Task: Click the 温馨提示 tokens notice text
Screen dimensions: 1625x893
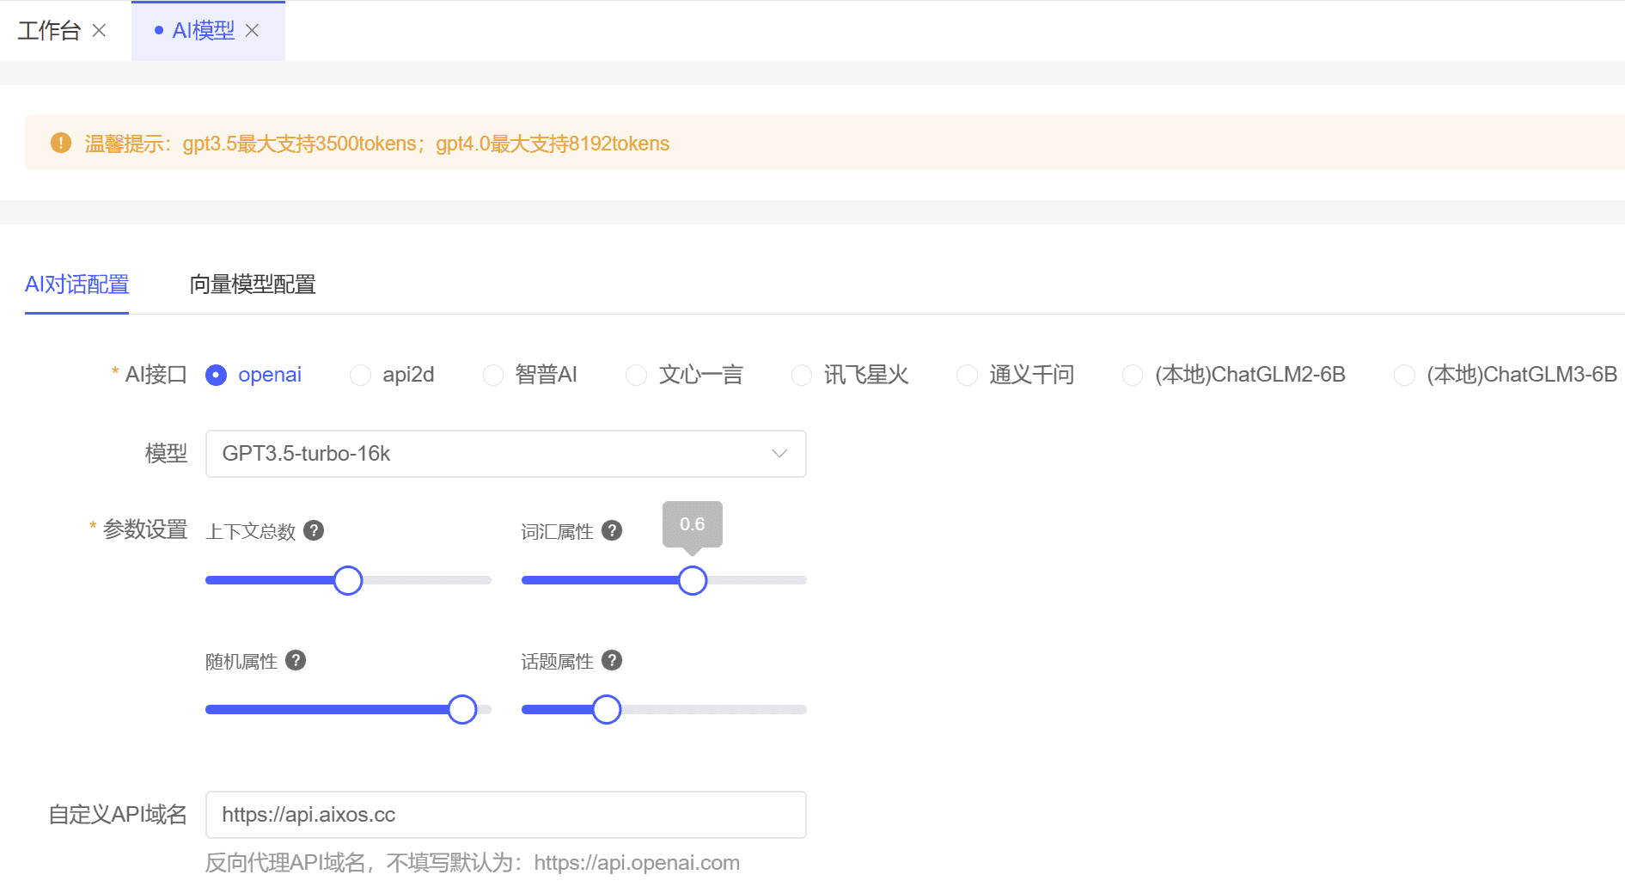Action: pos(377,144)
